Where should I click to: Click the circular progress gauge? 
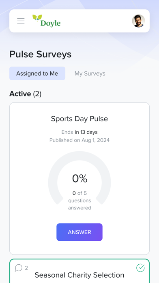[79, 179]
